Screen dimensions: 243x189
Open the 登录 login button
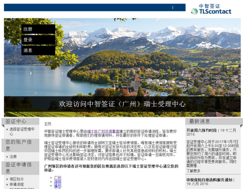[38, 40]
